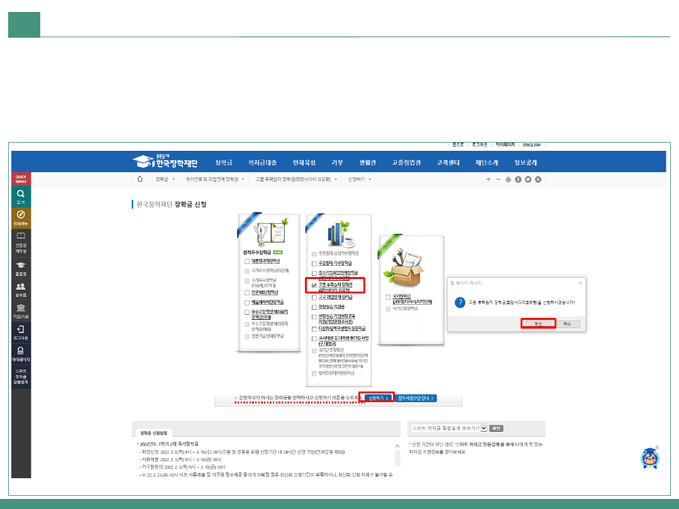Uncheck the 고졸 후학습자 장학금 checkbox
Screen dimensions: 679x509
[x=314, y=285]
